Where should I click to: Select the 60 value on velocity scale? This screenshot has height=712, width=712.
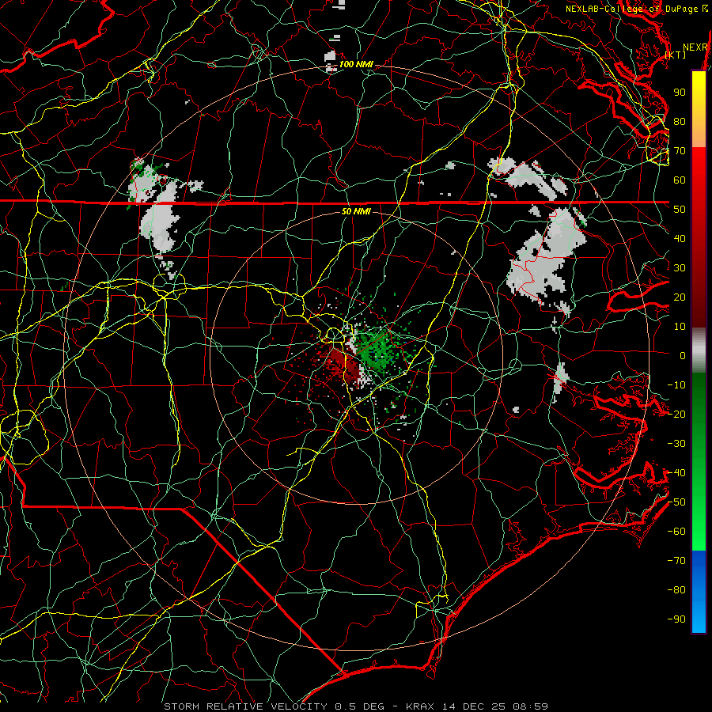(x=680, y=180)
